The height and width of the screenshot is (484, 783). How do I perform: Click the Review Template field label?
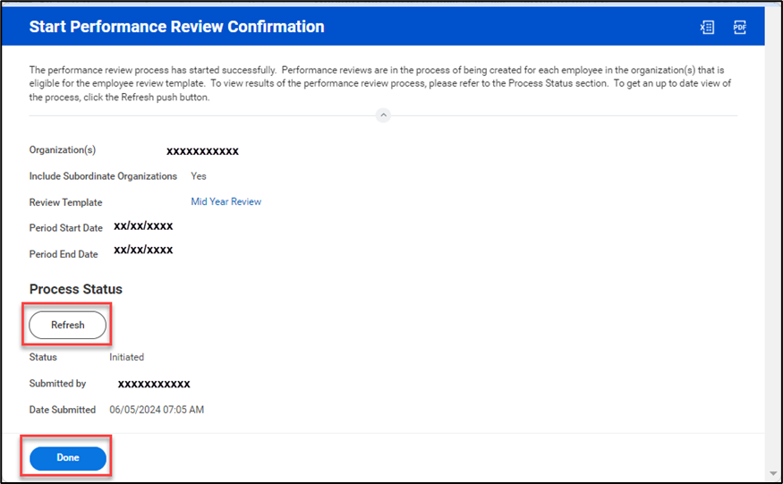coord(65,203)
